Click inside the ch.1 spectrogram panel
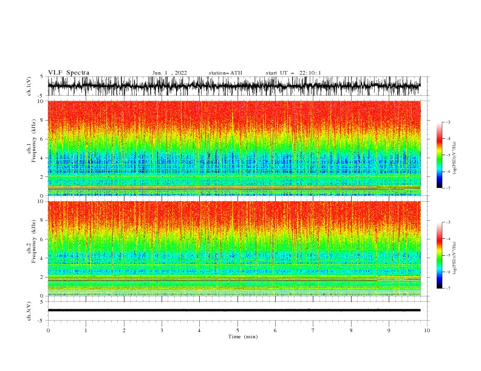 click(x=234, y=148)
